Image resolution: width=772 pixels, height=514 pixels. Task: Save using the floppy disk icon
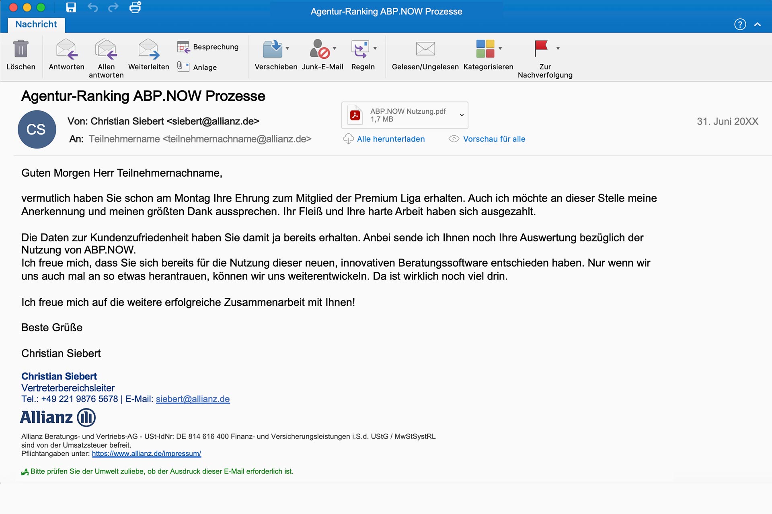71,7
